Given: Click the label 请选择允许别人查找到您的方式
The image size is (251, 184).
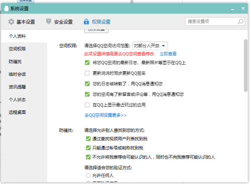Looking at the screenshot, I should click(x=114, y=130).
